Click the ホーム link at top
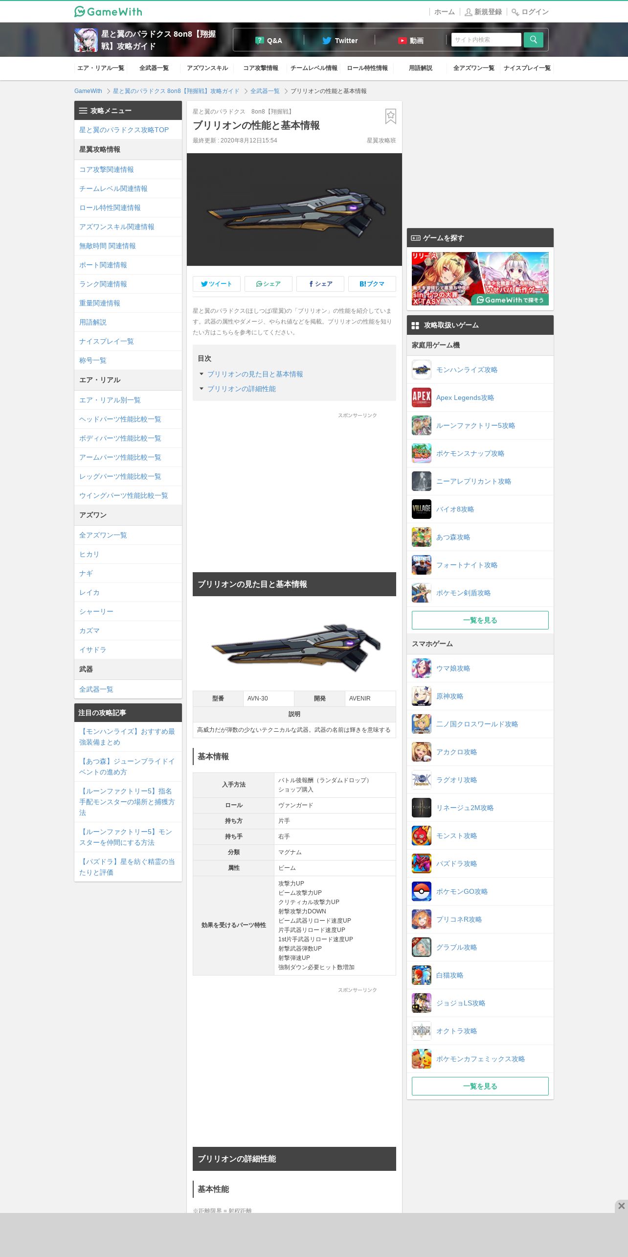Viewport: 628px width, 1257px height. (445, 12)
